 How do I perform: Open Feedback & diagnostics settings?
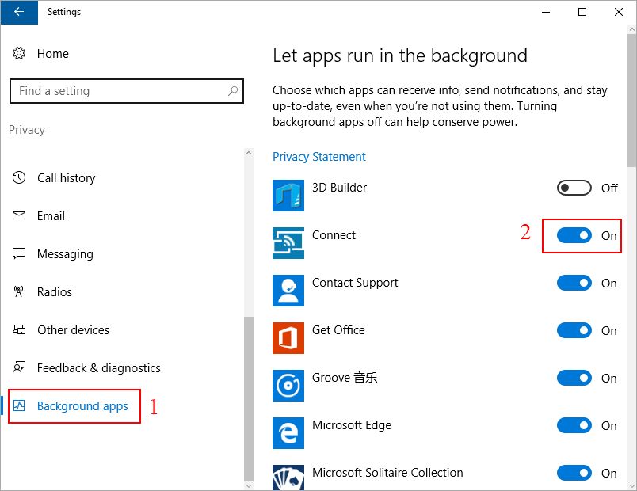coord(99,368)
